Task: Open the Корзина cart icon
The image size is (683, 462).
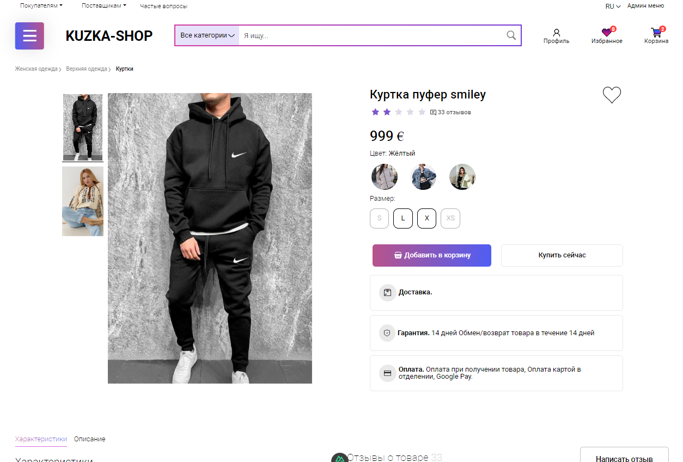Action: (x=656, y=33)
